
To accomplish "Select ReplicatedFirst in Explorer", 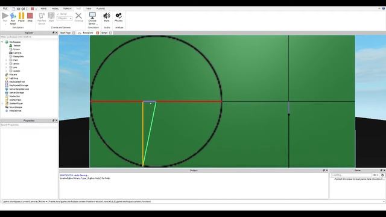I will [17, 82].
